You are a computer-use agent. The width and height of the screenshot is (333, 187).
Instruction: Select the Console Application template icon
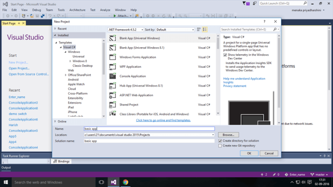click(113, 76)
